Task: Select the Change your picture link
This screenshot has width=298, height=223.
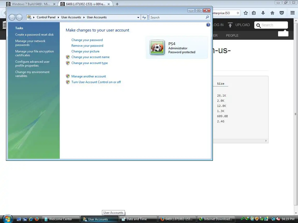Action: [85, 51]
